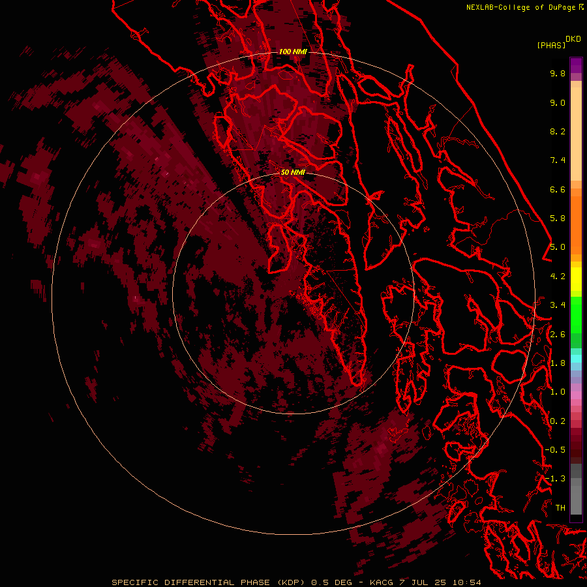Image resolution: width=587 pixels, height=587 pixels.
Task: Click the 9.8 value on the color scale
Action: coord(558,73)
